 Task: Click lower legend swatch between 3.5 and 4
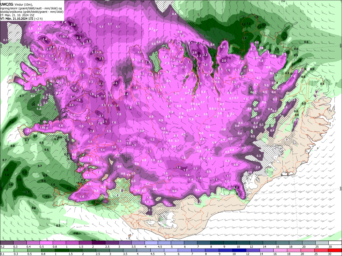click(130, 250)
